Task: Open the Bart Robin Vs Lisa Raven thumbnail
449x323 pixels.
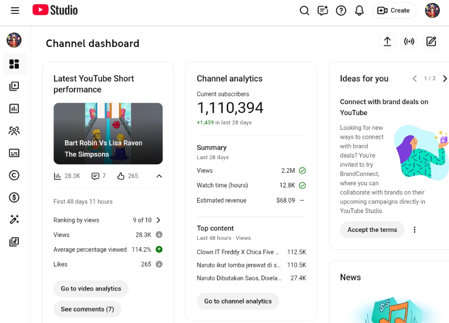Action: tap(108, 133)
